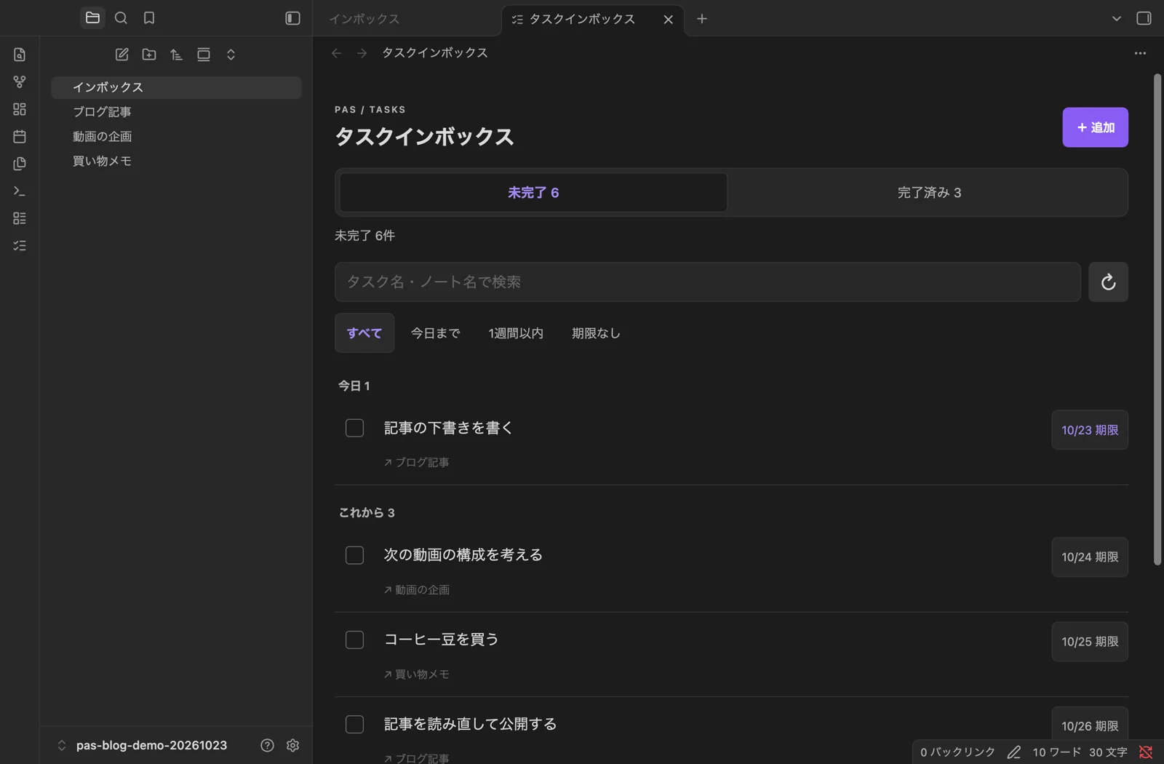Open vault settings gear icon

(292, 745)
